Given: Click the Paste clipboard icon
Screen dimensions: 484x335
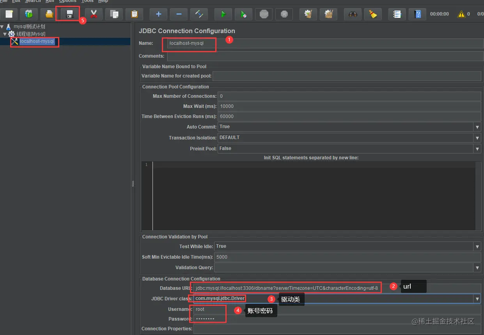Looking at the screenshot, I should coord(134,14).
